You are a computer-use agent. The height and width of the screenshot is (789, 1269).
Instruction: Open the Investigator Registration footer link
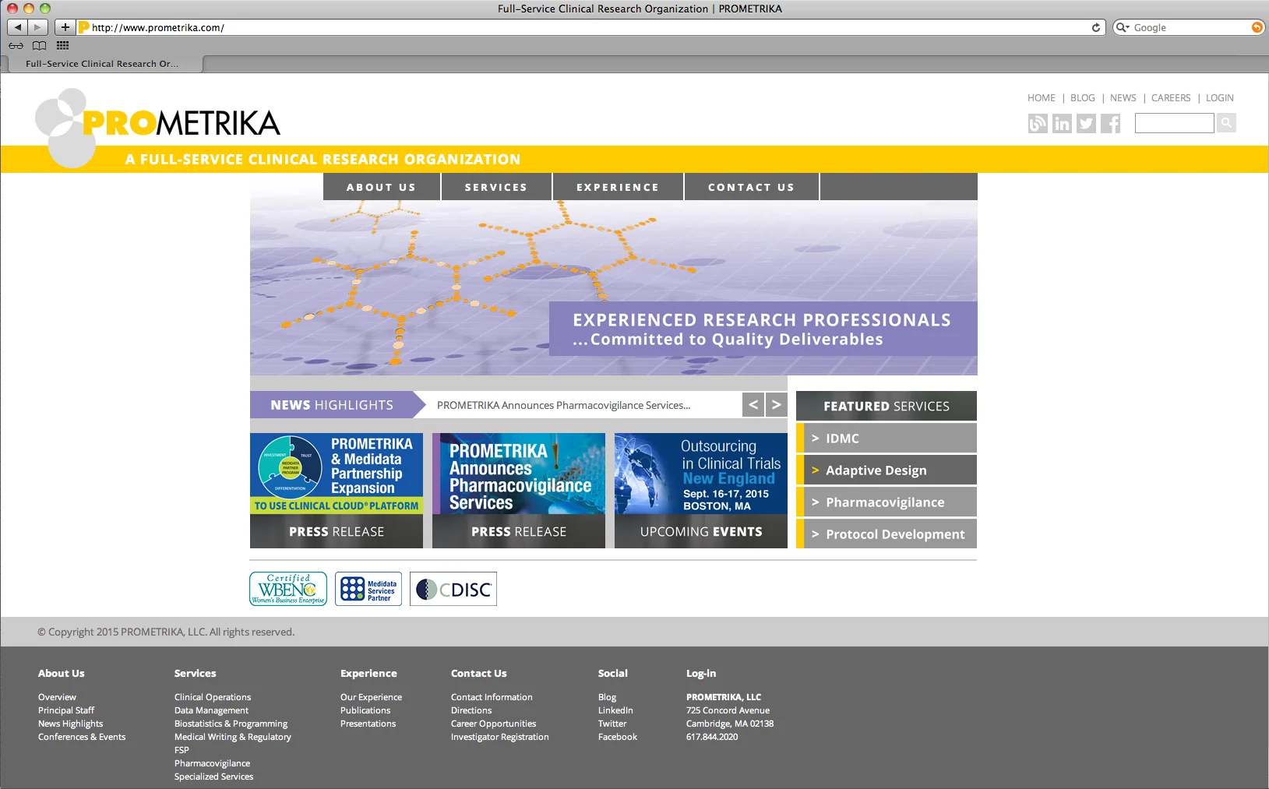pyautogui.click(x=500, y=736)
